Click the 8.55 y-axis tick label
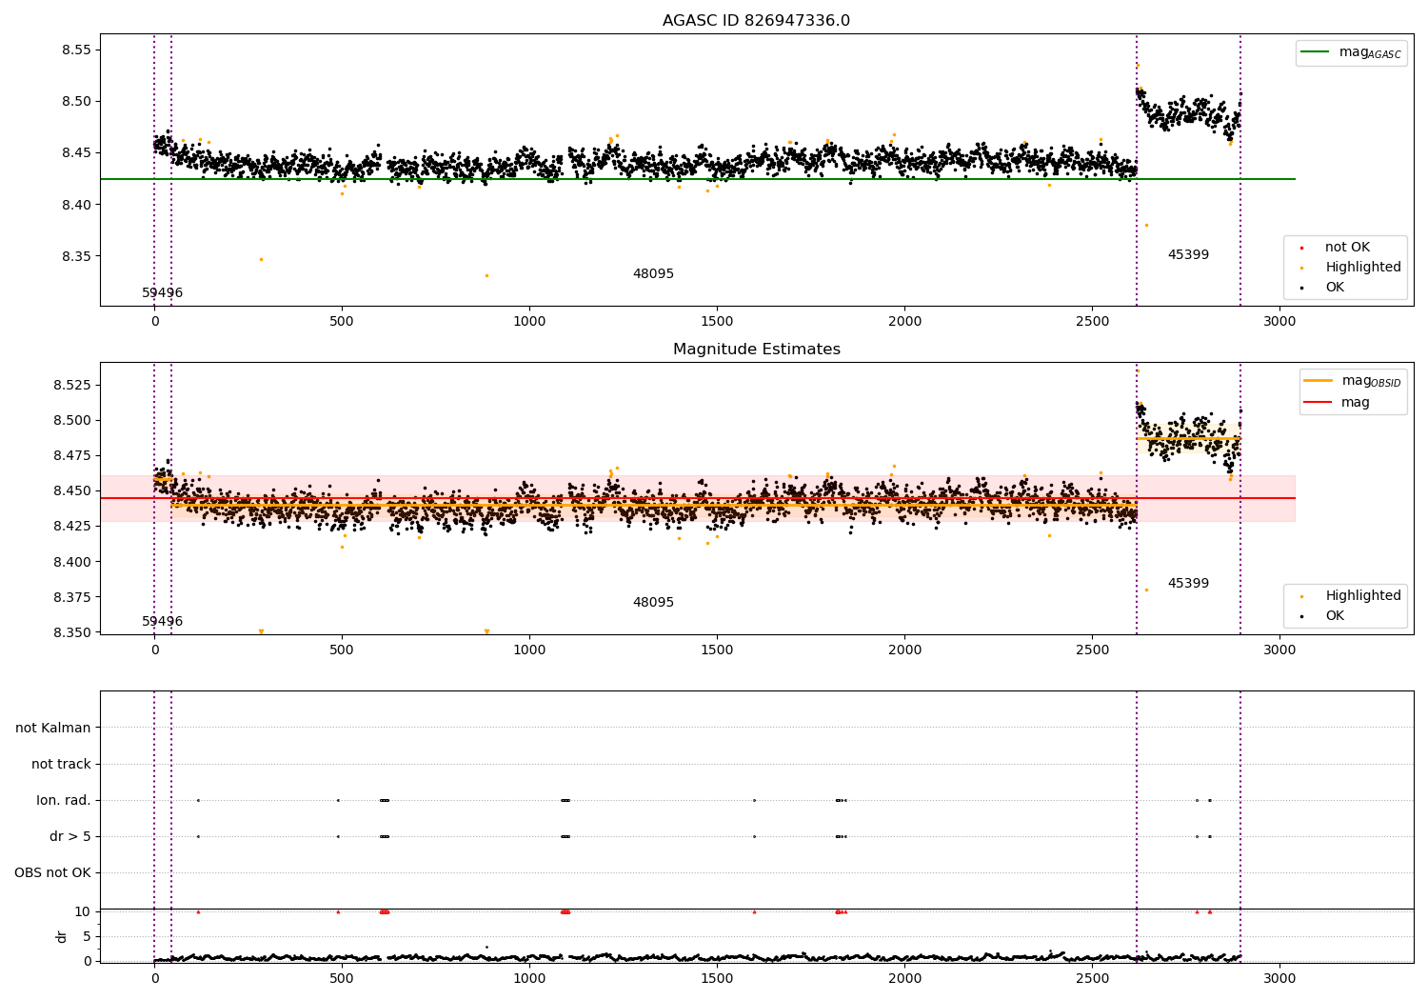Screen dimensions: 1428x1000 (76, 50)
